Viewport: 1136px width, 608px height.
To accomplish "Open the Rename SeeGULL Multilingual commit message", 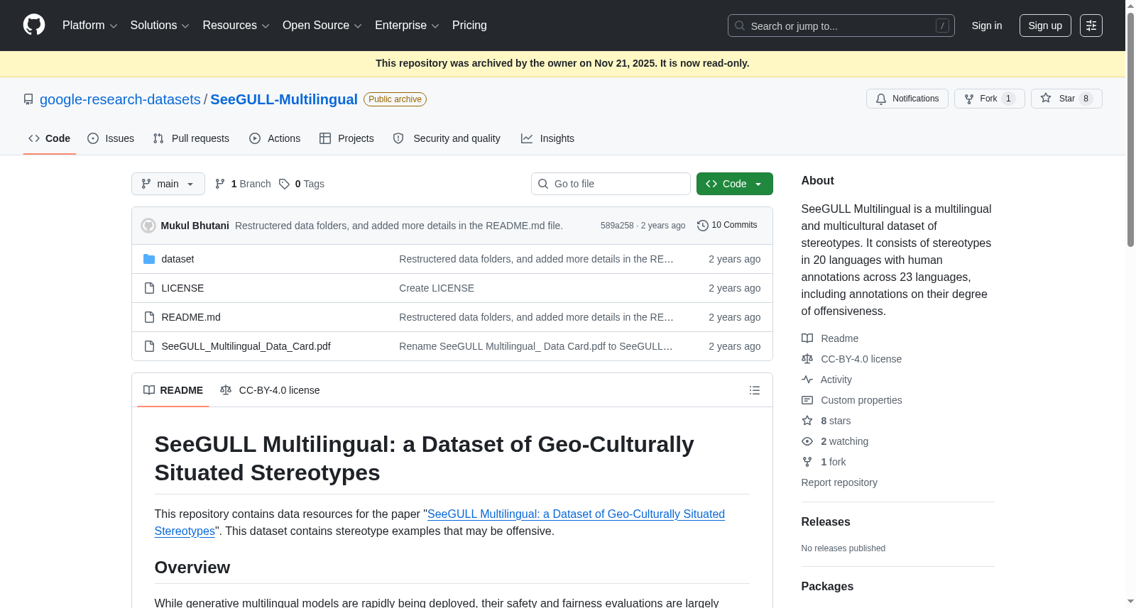I will 536,346.
